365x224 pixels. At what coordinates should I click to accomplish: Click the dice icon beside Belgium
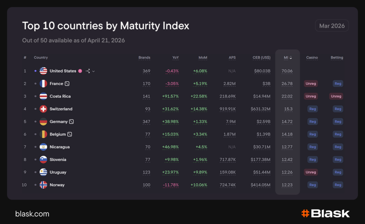pyautogui.click(x=70, y=134)
